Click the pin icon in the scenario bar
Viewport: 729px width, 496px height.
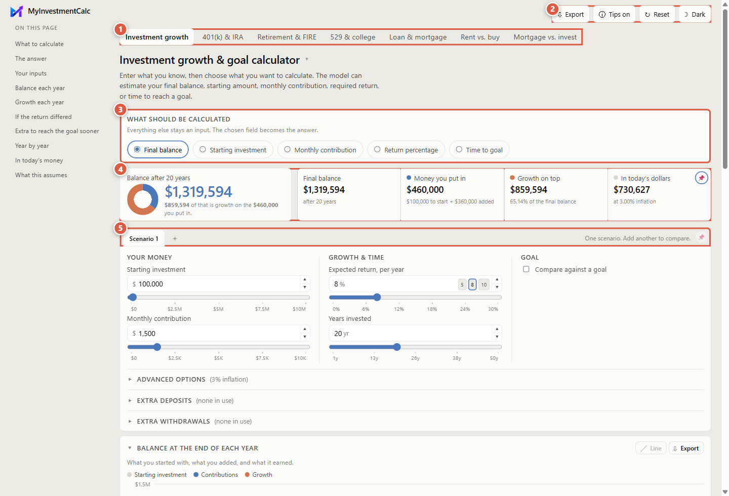coord(701,238)
